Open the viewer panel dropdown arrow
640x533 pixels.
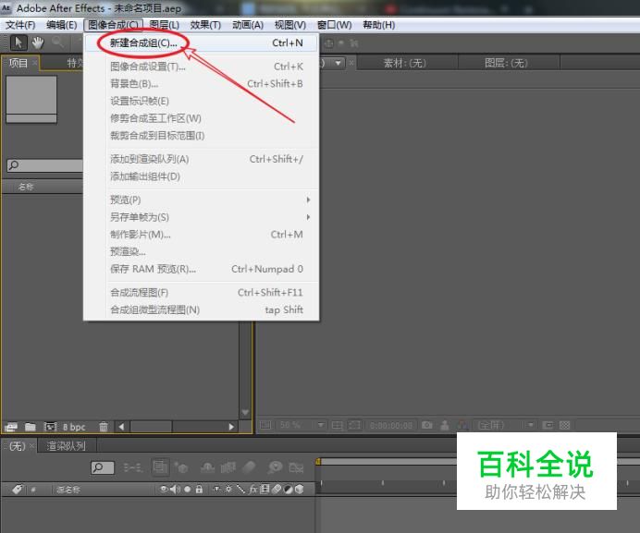(338, 63)
